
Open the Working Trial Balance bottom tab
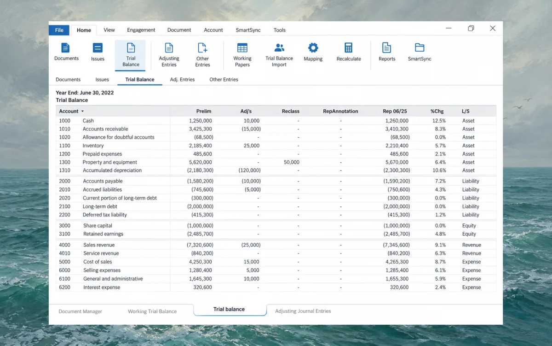pyautogui.click(x=152, y=311)
